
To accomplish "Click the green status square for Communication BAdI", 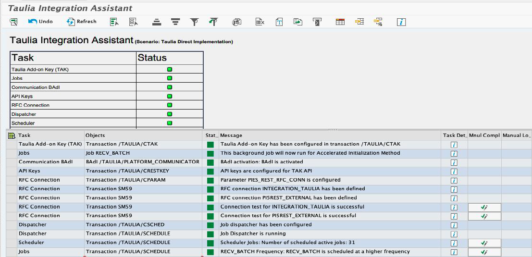I will click(x=210, y=162).
